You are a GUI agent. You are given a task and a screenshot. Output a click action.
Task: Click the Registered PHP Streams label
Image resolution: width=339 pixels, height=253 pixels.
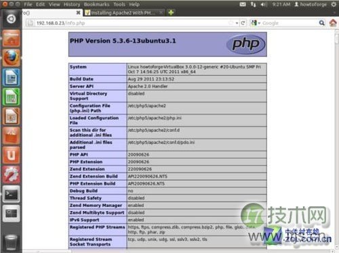pyautogui.click(x=97, y=227)
